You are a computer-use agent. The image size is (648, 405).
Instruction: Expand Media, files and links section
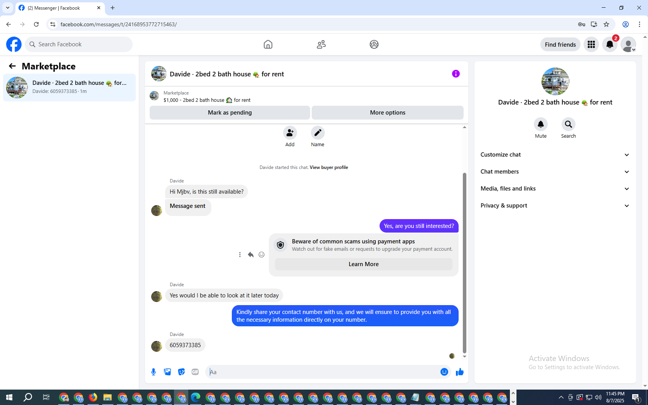pyautogui.click(x=555, y=189)
